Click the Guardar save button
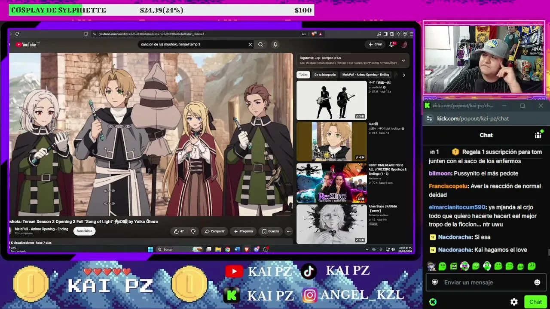 click(x=271, y=231)
